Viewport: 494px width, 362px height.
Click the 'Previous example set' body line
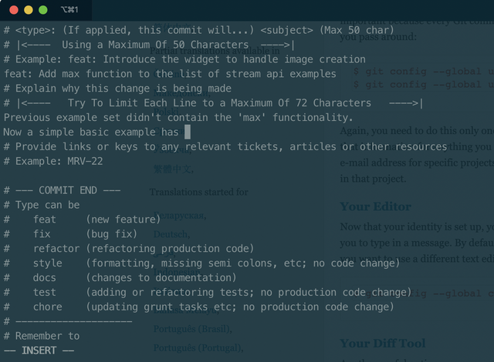[x=178, y=117]
